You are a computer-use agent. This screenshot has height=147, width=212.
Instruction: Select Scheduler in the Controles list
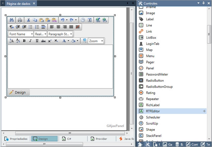point(153,117)
